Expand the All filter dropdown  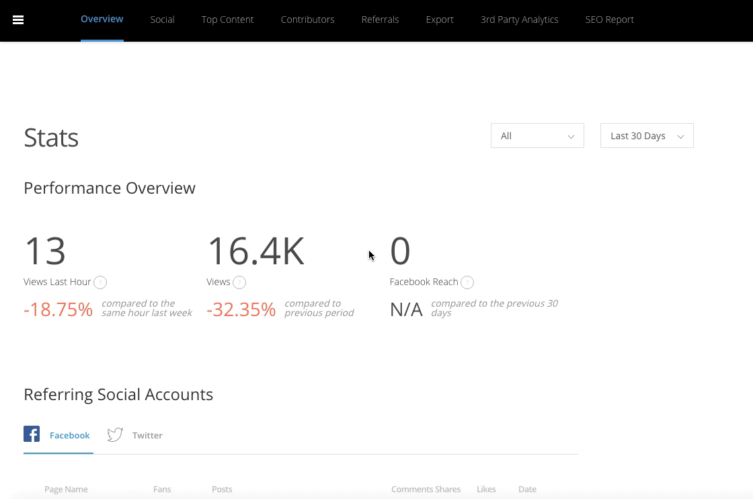tap(537, 136)
